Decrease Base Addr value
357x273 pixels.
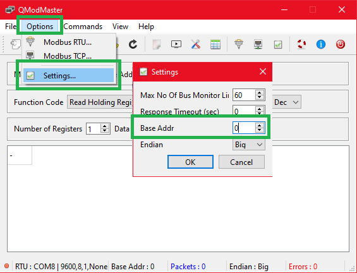[259, 130]
